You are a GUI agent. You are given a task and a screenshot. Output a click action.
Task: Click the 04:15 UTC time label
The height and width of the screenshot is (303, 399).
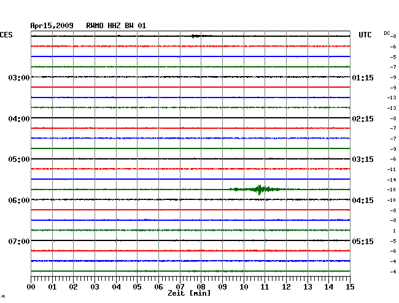click(363, 201)
